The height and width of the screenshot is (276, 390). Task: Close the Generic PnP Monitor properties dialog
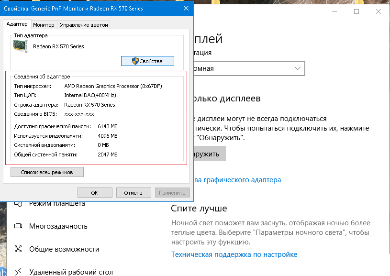pos(185,9)
